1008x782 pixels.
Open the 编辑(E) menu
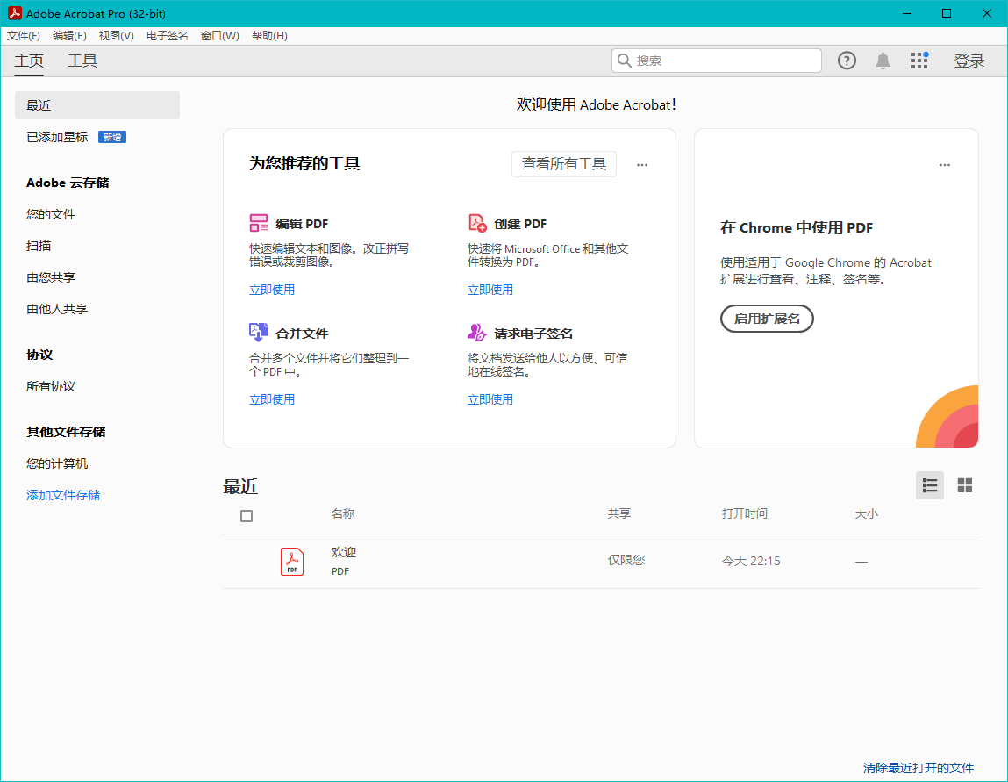point(69,36)
